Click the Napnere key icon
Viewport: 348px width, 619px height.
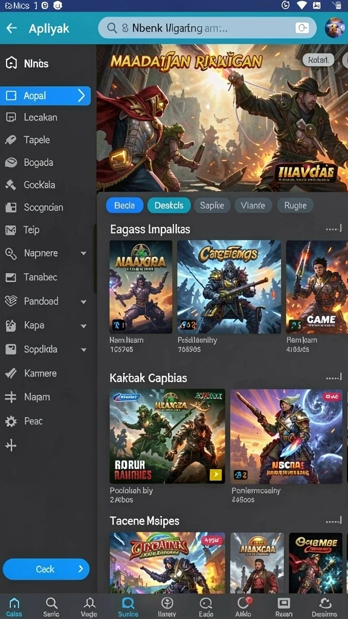11,253
